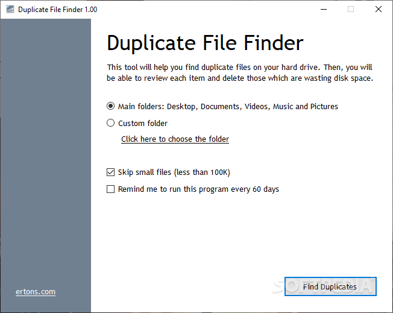Viewport: 393px width, 313px height.
Task: Visit the ertons.com link
Action: [x=36, y=292]
